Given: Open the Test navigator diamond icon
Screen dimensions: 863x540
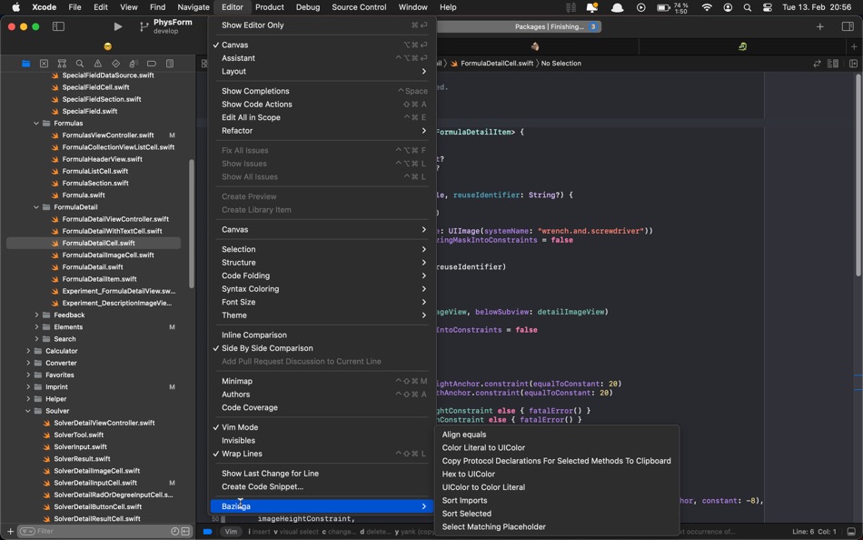Looking at the screenshot, I should 115,64.
